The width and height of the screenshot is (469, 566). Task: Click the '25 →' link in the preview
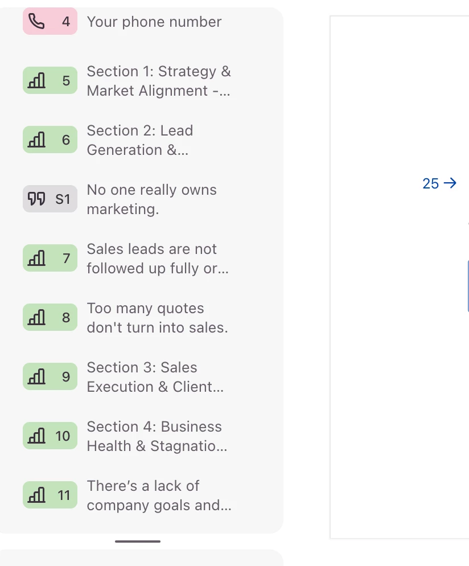point(439,183)
